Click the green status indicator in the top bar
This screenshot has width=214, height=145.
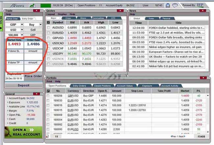click(x=45, y=6)
